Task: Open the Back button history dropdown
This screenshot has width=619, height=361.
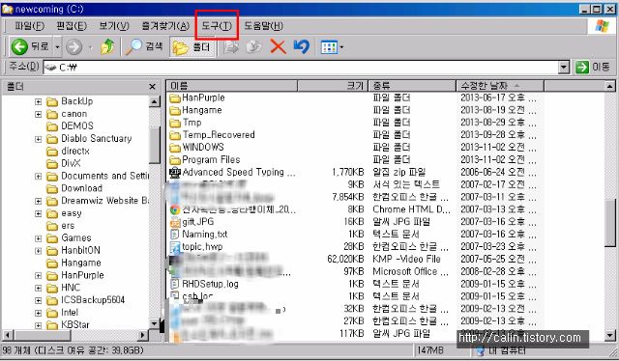Action: pyautogui.click(x=57, y=47)
